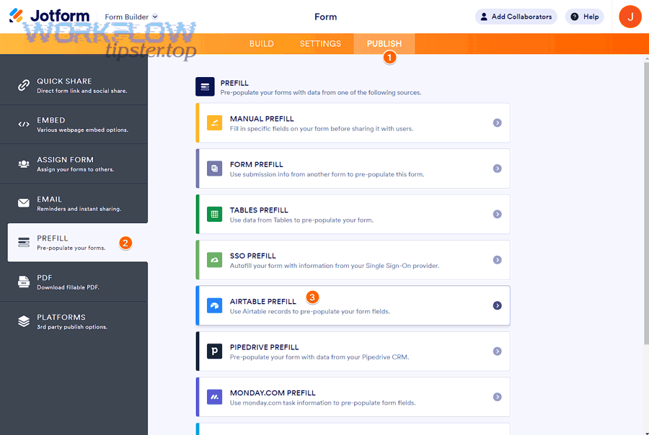Select the Airtable Prefill icon

213,305
